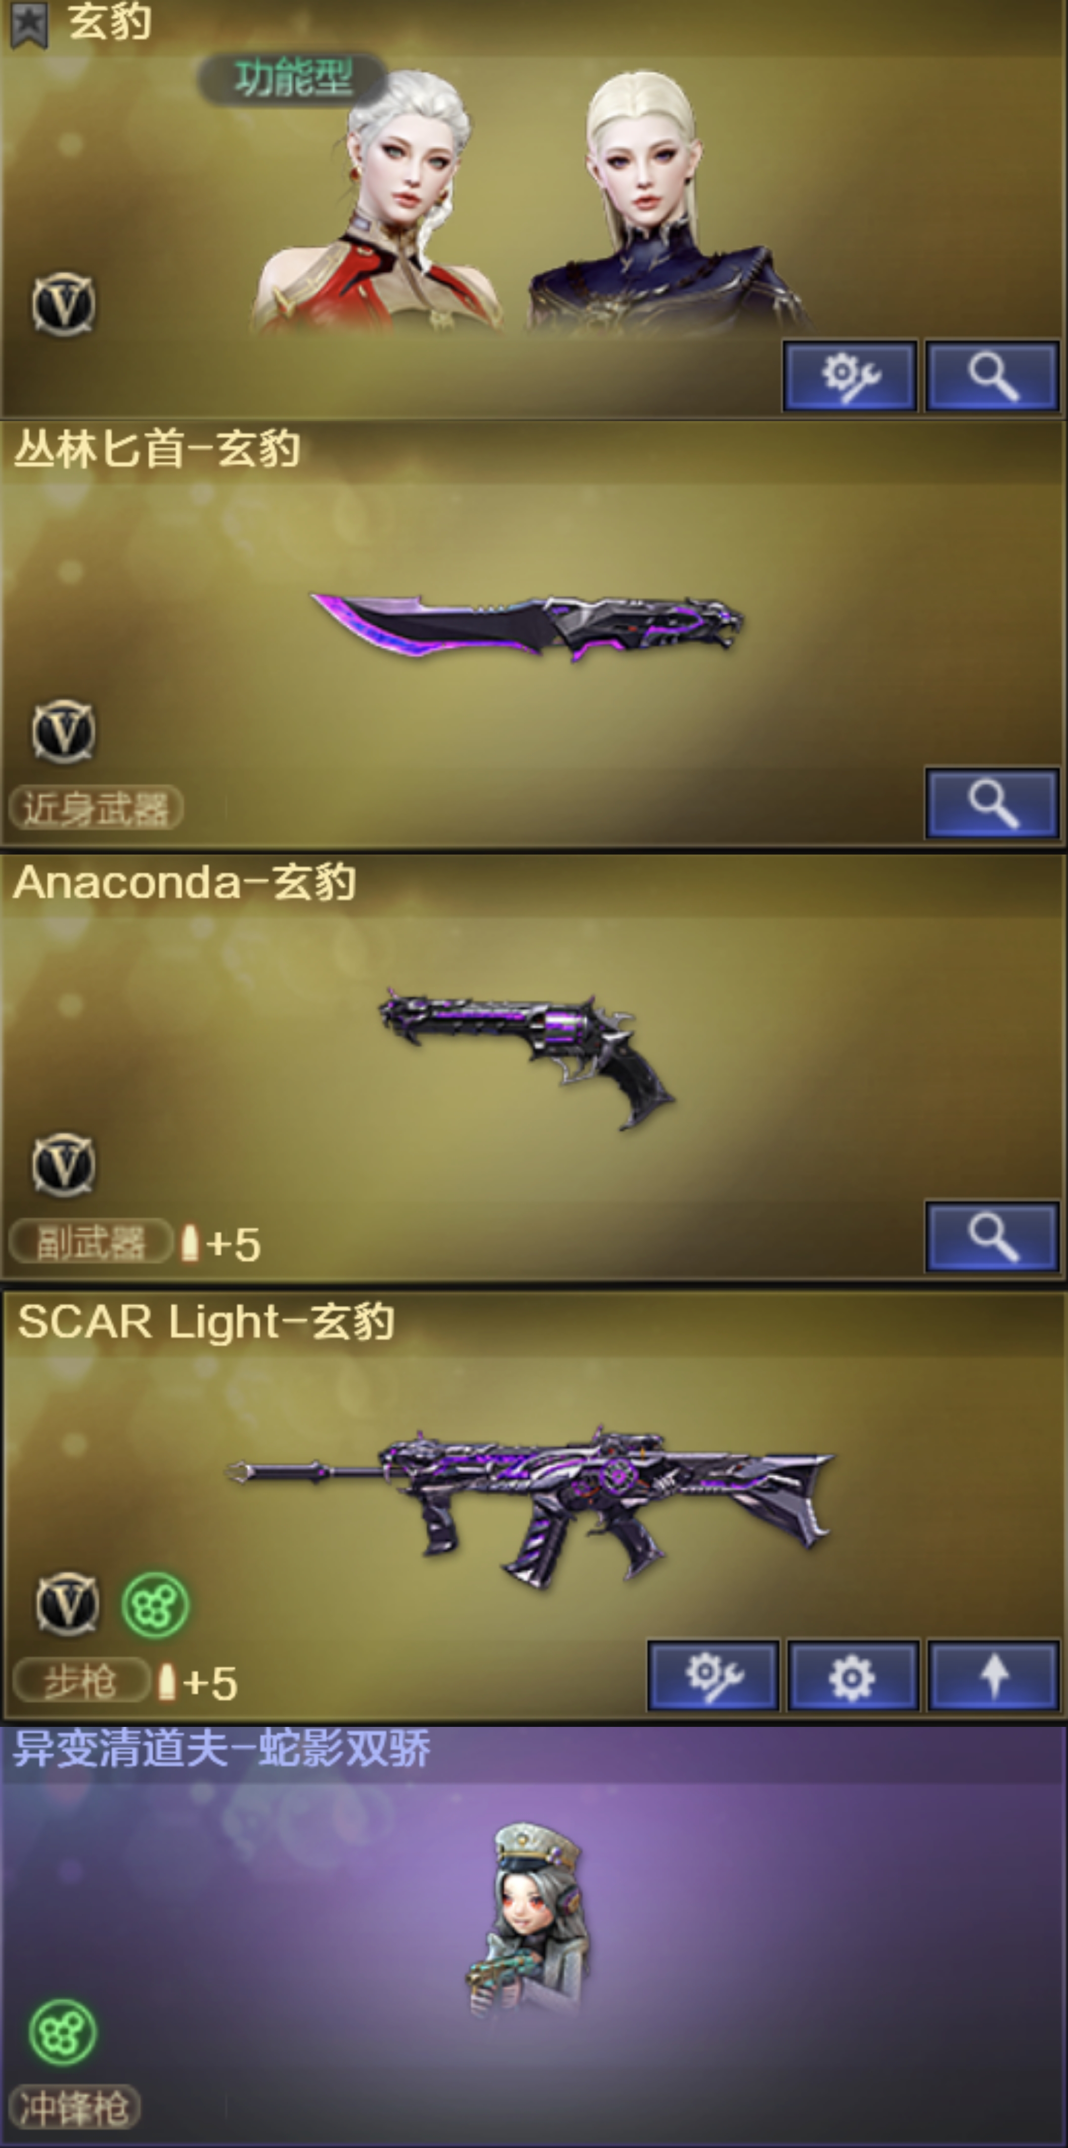
Task: Preview the Anaconda-玄豹 with the magnifier button
Action: pyautogui.click(x=992, y=1236)
